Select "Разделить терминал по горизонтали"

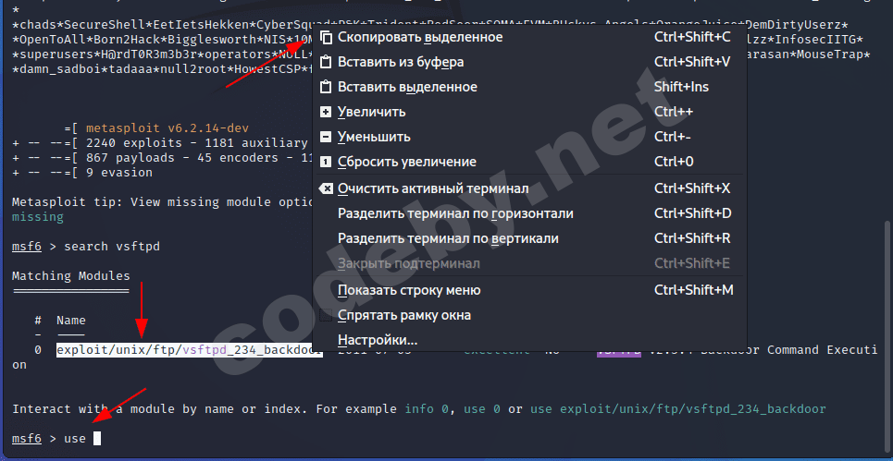[529, 213]
